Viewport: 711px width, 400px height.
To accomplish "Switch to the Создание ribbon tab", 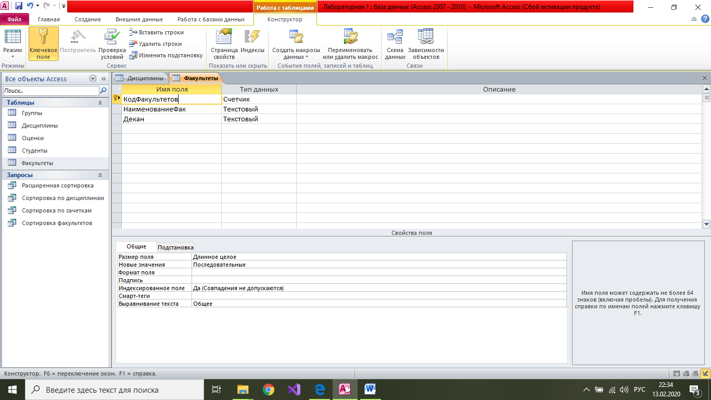I will (87, 19).
